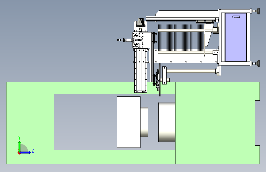Select the vertical linear rail column
Image resolution: width=266 pixels, height=172 pixels.
point(141,71)
